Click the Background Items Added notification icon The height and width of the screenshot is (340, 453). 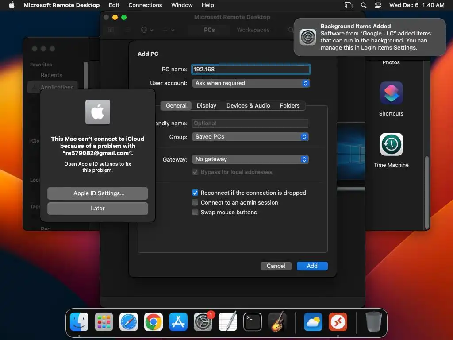[x=308, y=37]
